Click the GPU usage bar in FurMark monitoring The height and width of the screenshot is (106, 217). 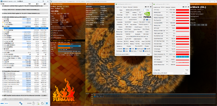tap(69, 46)
